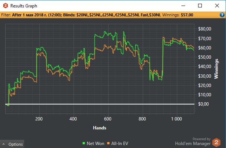Open the blue help question mark icon
The image size is (226, 148).
click(222, 15)
